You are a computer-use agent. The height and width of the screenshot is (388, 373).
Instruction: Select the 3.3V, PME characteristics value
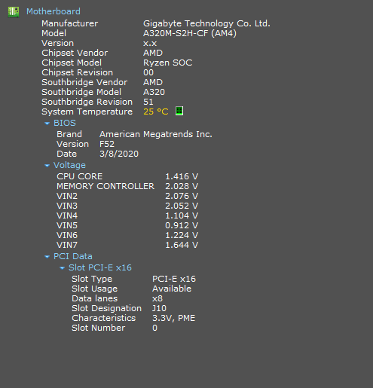point(174,318)
